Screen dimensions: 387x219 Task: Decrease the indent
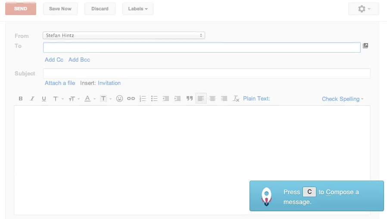[x=166, y=99]
